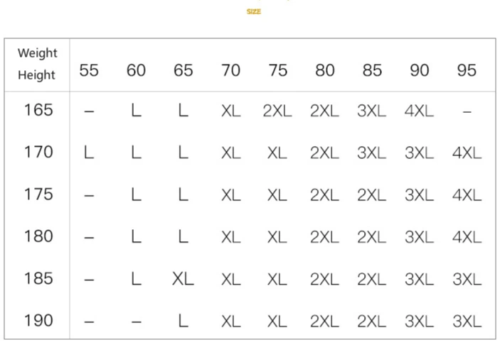Select the 165 height row label
The height and width of the screenshot is (342, 500).
click(x=38, y=110)
